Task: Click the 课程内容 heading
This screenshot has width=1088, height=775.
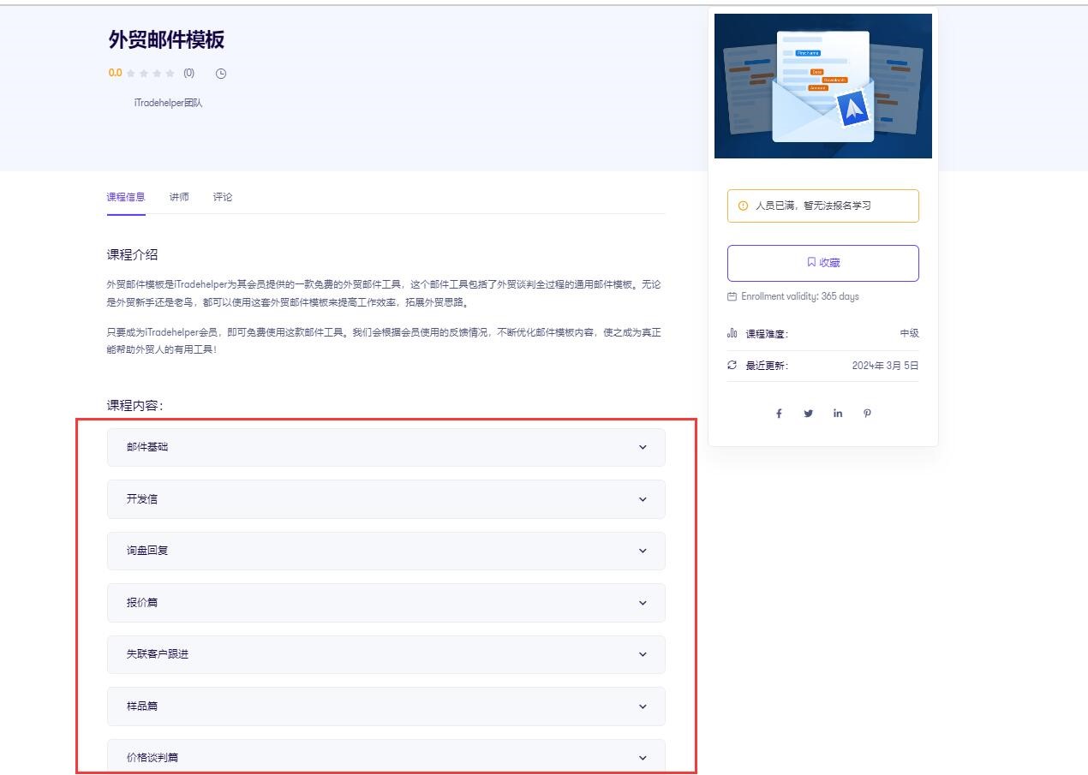Action: 135,406
